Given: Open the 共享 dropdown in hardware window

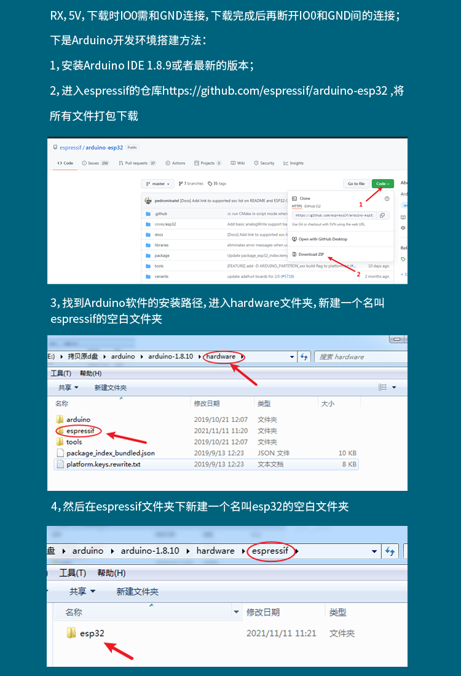Looking at the screenshot, I should [x=68, y=388].
